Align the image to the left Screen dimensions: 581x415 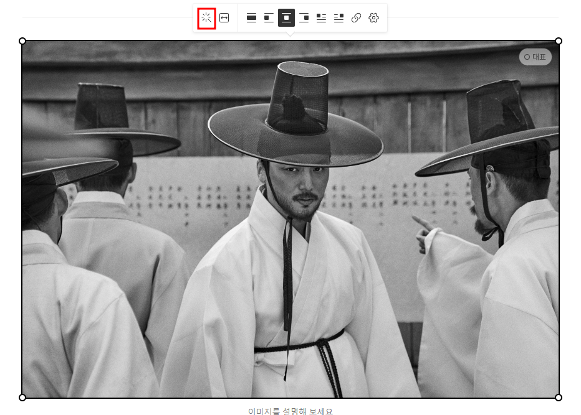click(x=269, y=18)
